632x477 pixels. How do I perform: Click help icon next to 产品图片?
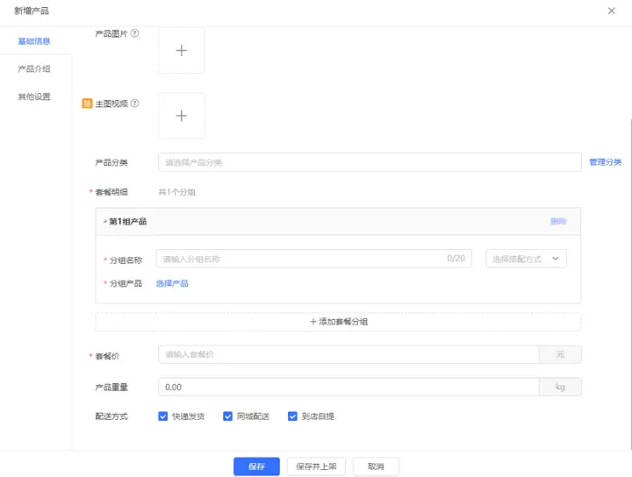[135, 34]
